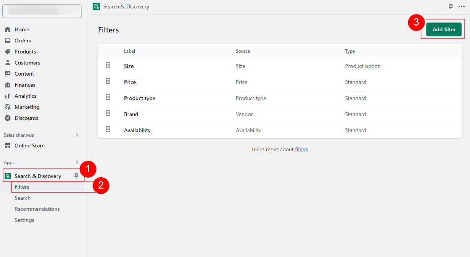The height and width of the screenshot is (257, 470).
Task: Open the Product type filter row
Action: tap(280, 98)
